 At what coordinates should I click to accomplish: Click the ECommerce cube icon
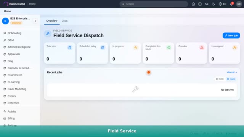point(5,75)
